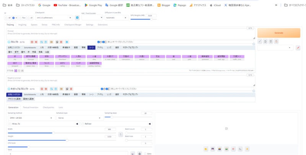306x155 pixels.
Task: Click the blue circle icon in prompt toolbar
Action: pos(67,42)
